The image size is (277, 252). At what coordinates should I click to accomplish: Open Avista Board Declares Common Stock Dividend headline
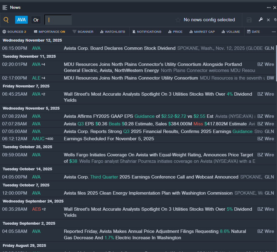(119, 48)
